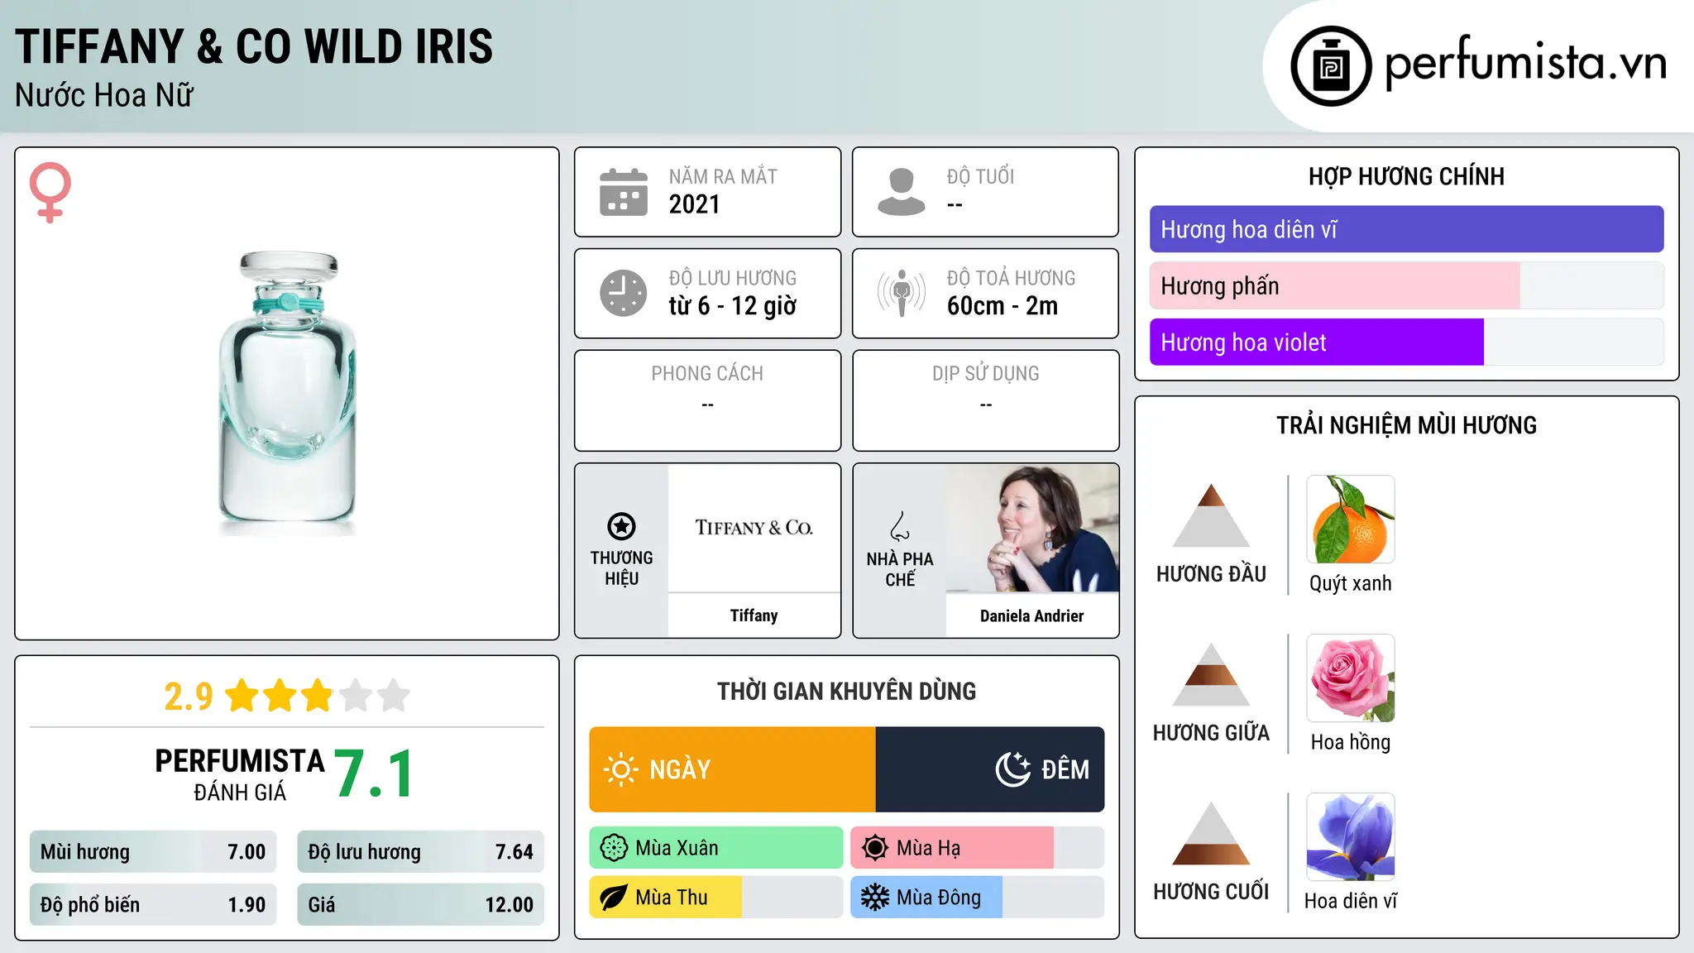Click the Hương hoa diên vĩ accord bar
The height and width of the screenshot is (953, 1694).
coord(1406,229)
